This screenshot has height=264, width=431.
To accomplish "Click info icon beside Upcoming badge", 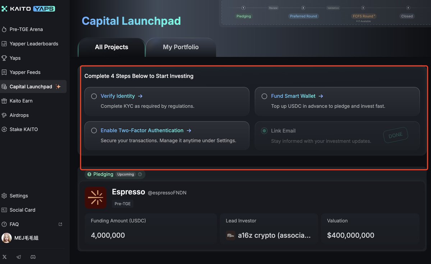I will point(140,174).
